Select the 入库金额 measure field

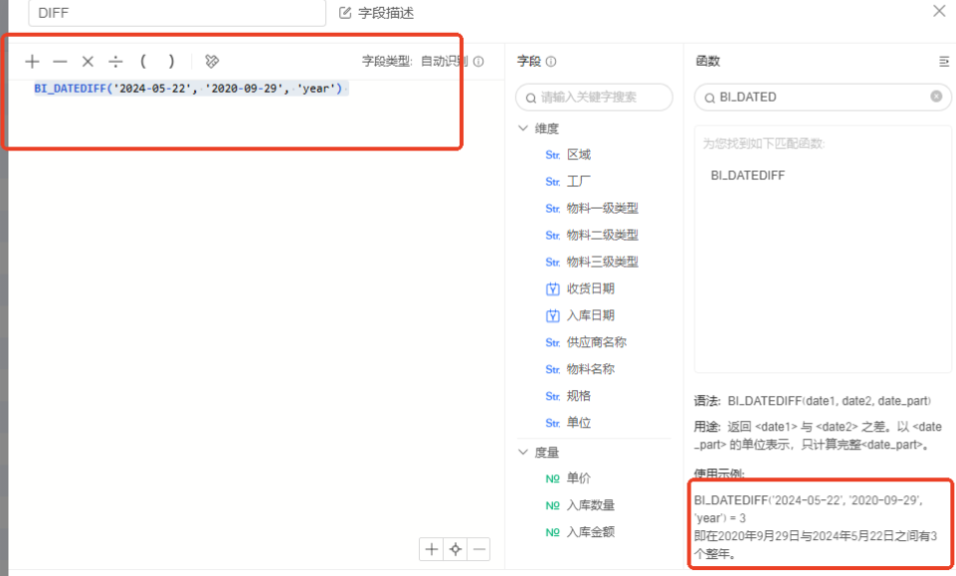click(590, 532)
